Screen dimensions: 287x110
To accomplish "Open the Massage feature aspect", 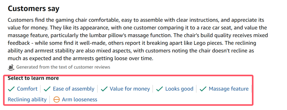I will [229, 89].
